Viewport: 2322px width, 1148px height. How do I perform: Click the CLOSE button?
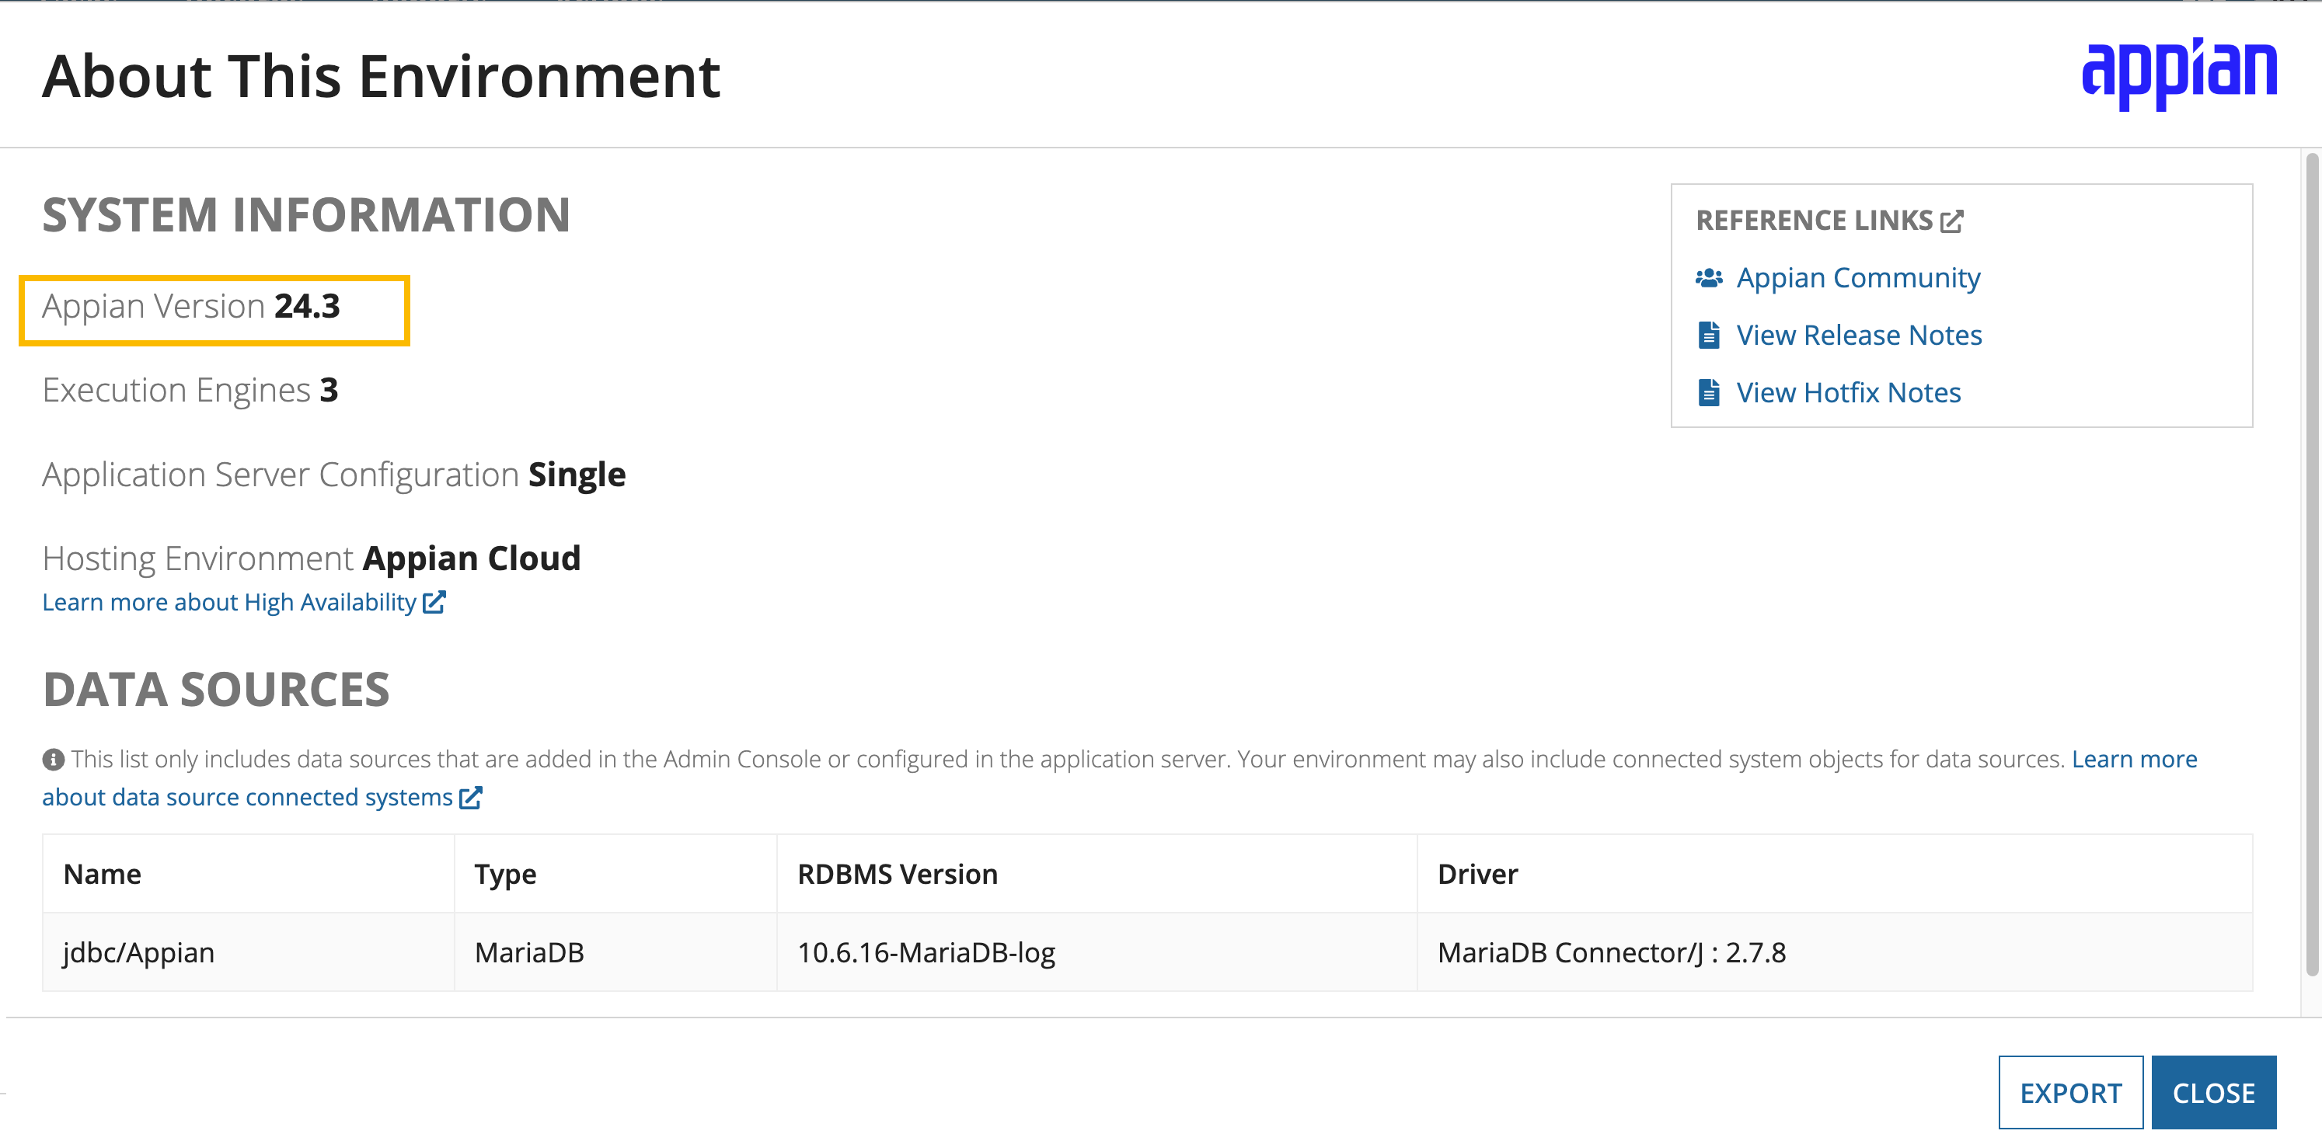coord(2214,1092)
